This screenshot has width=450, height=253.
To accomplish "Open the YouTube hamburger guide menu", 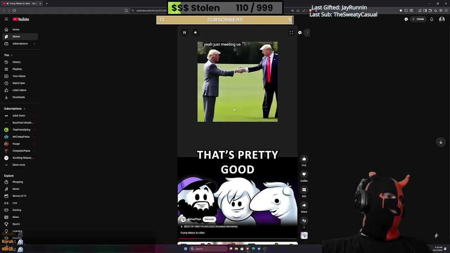I will point(6,19).
